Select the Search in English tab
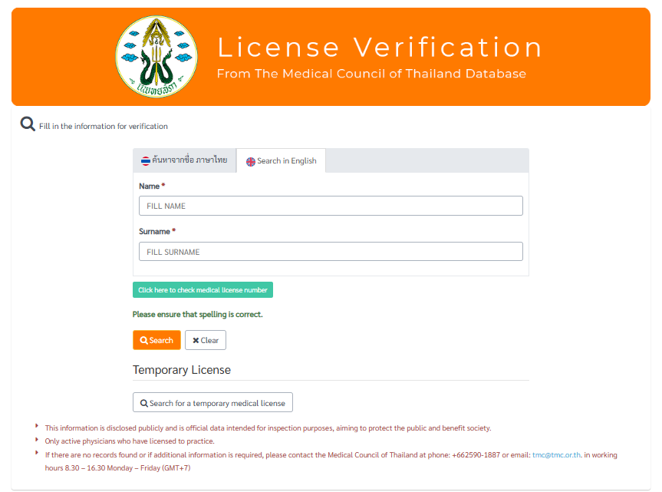 (282, 161)
